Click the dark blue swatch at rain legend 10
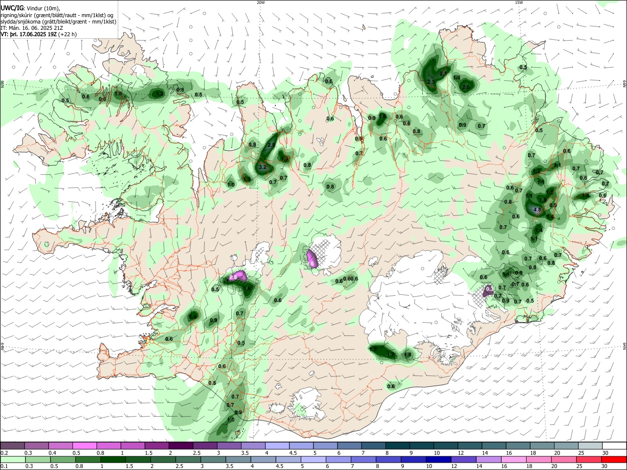627x470 pixels. tap(438, 459)
